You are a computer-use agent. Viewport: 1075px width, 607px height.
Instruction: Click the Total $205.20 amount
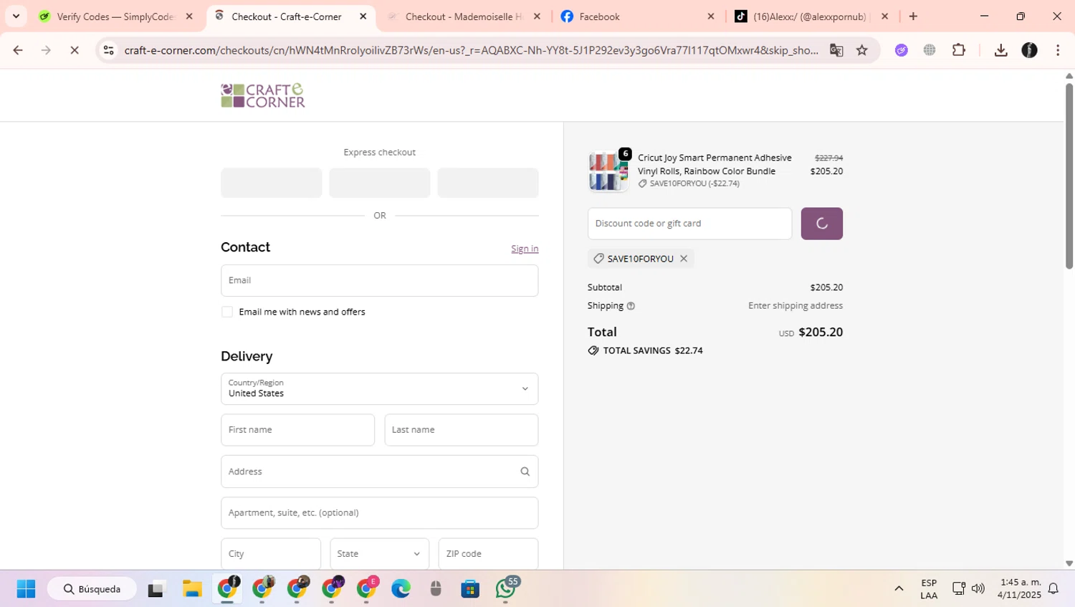click(x=821, y=333)
